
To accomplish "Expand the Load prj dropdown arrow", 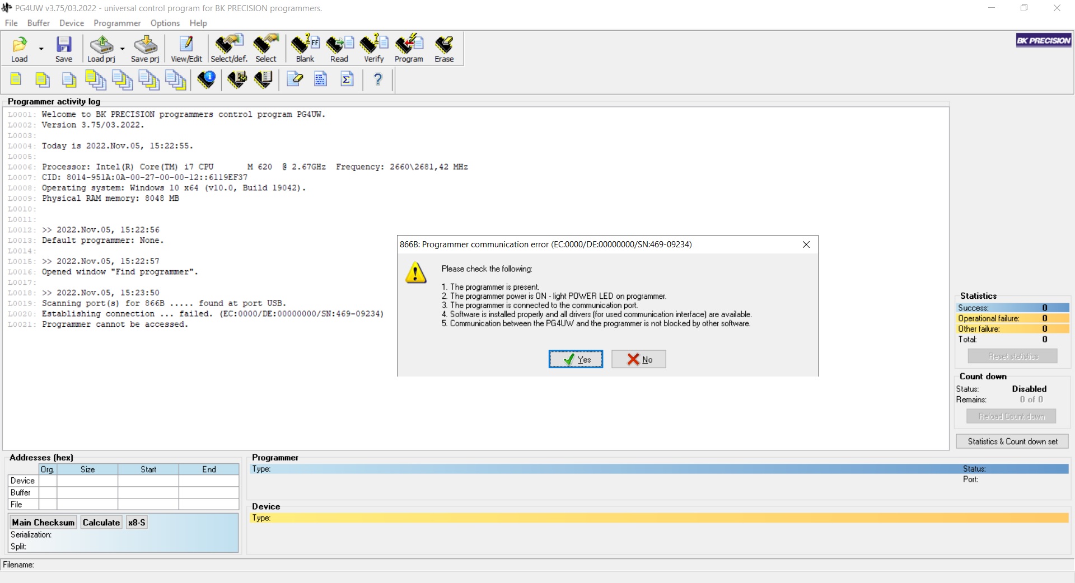I will click(122, 49).
